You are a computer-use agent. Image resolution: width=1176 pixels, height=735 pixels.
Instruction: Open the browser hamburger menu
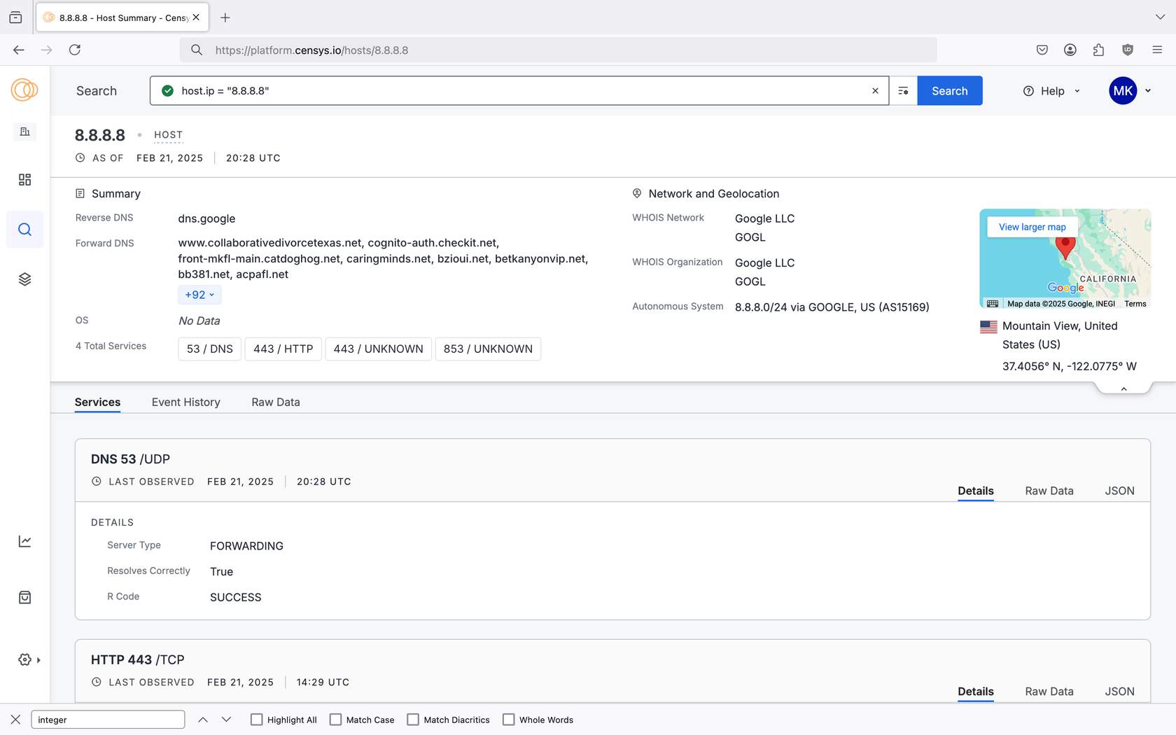pyautogui.click(x=1157, y=50)
